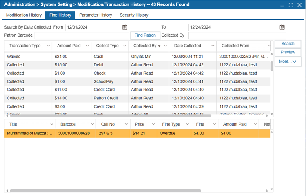Open Call No column dropdown arrow
The width and height of the screenshot is (306, 196).
point(126,124)
